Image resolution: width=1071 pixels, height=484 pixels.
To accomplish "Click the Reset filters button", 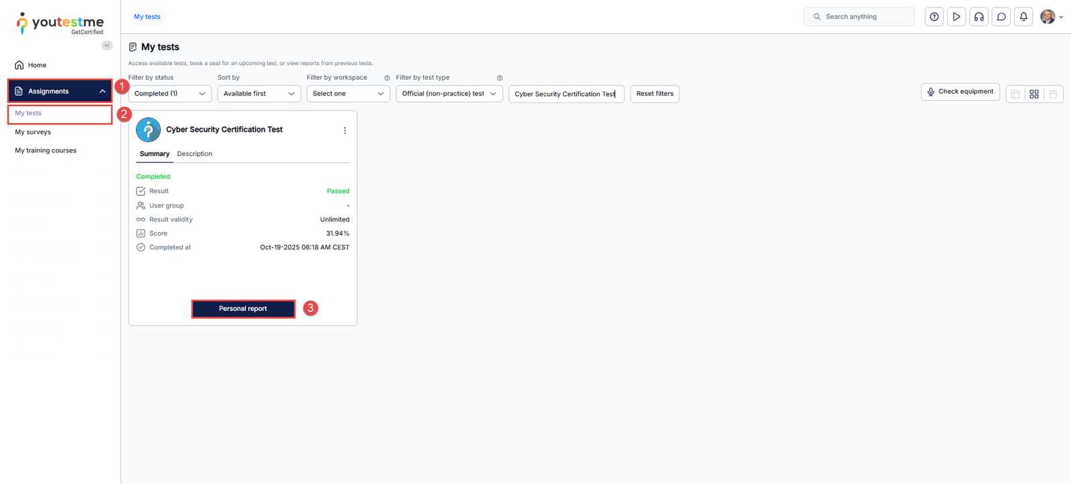I will click(655, 94).
